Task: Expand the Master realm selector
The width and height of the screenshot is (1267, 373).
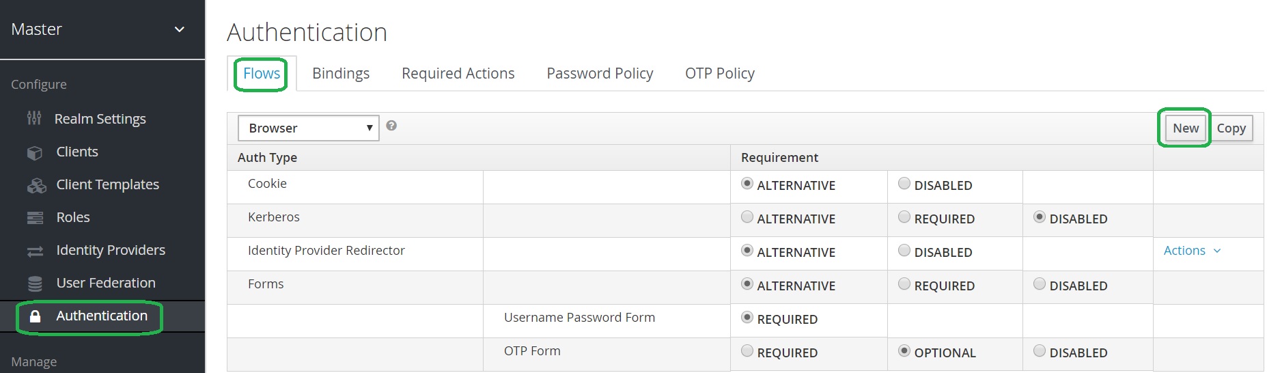Action: 180,29
